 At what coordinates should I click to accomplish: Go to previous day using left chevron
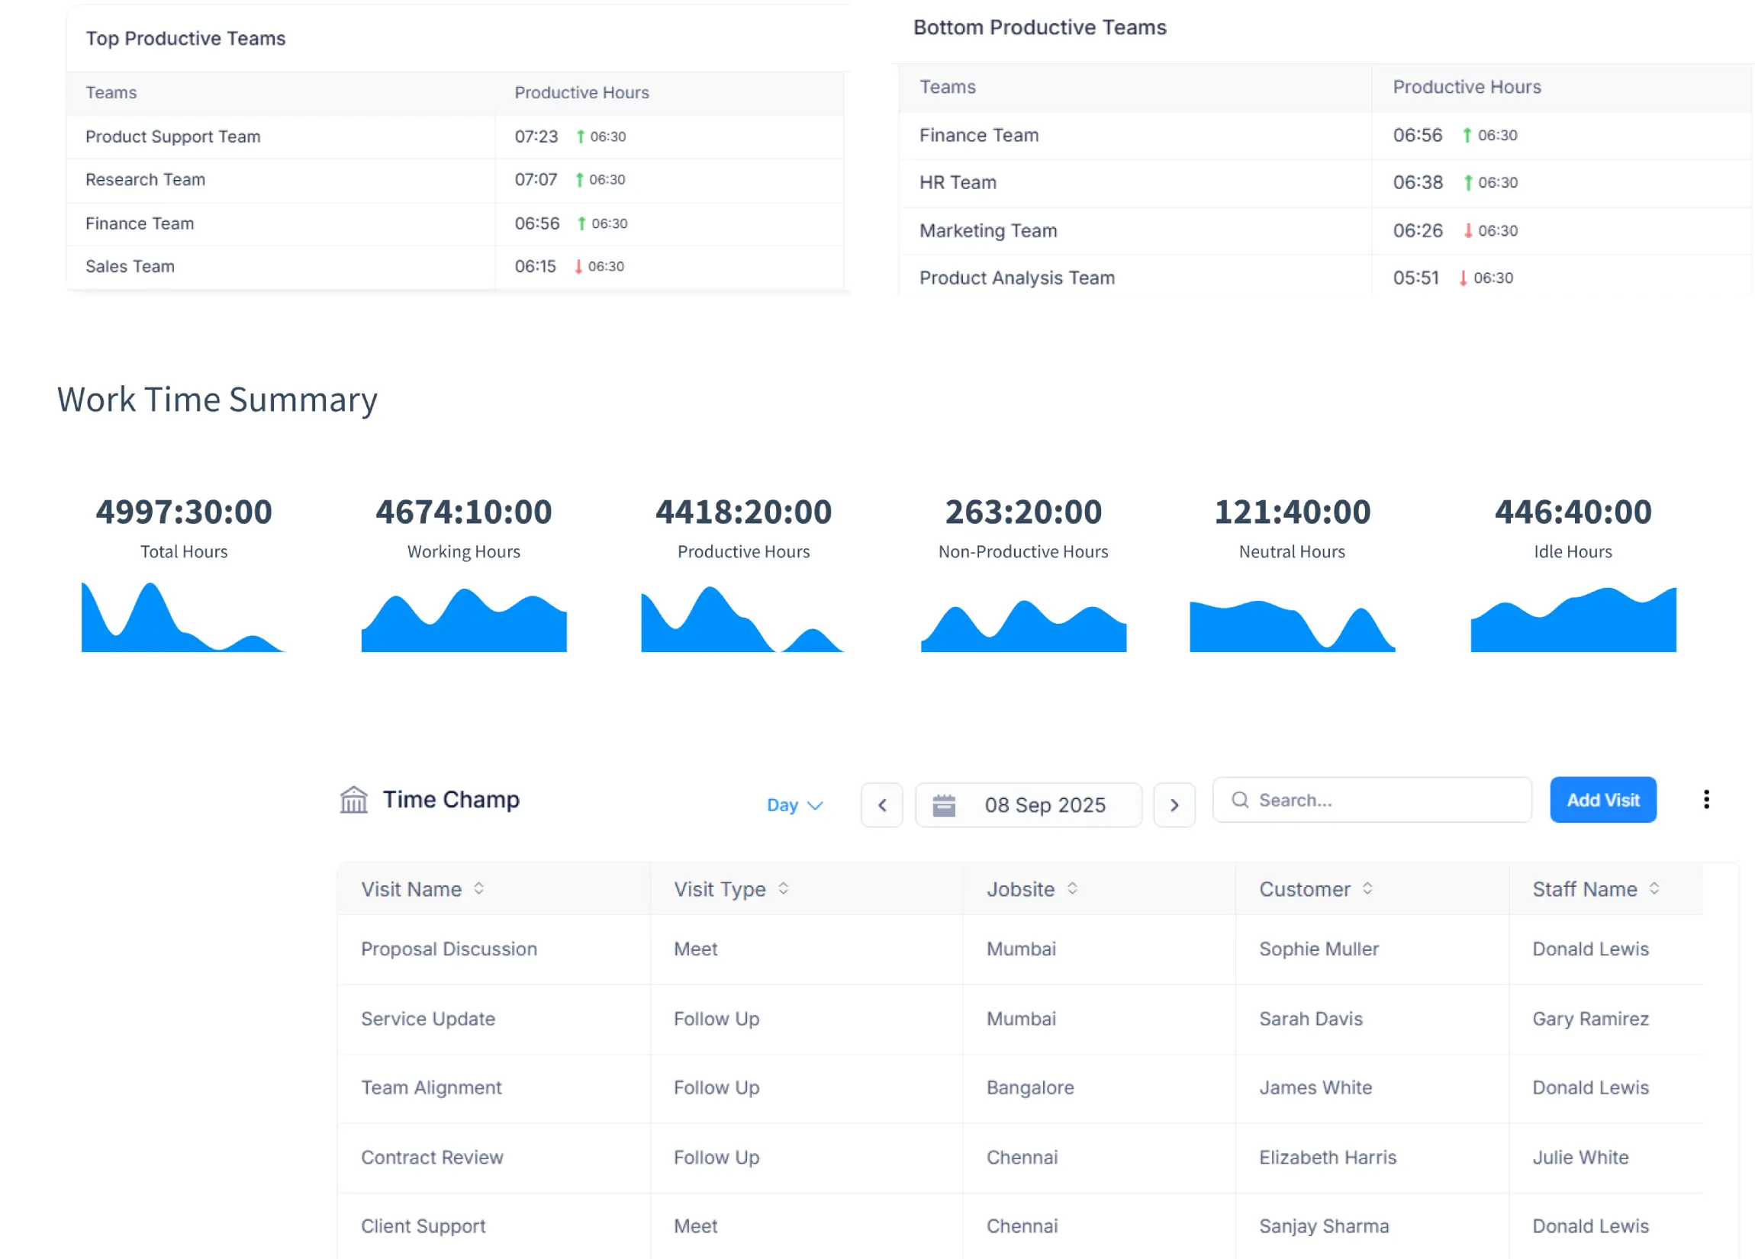click(881, 805)
